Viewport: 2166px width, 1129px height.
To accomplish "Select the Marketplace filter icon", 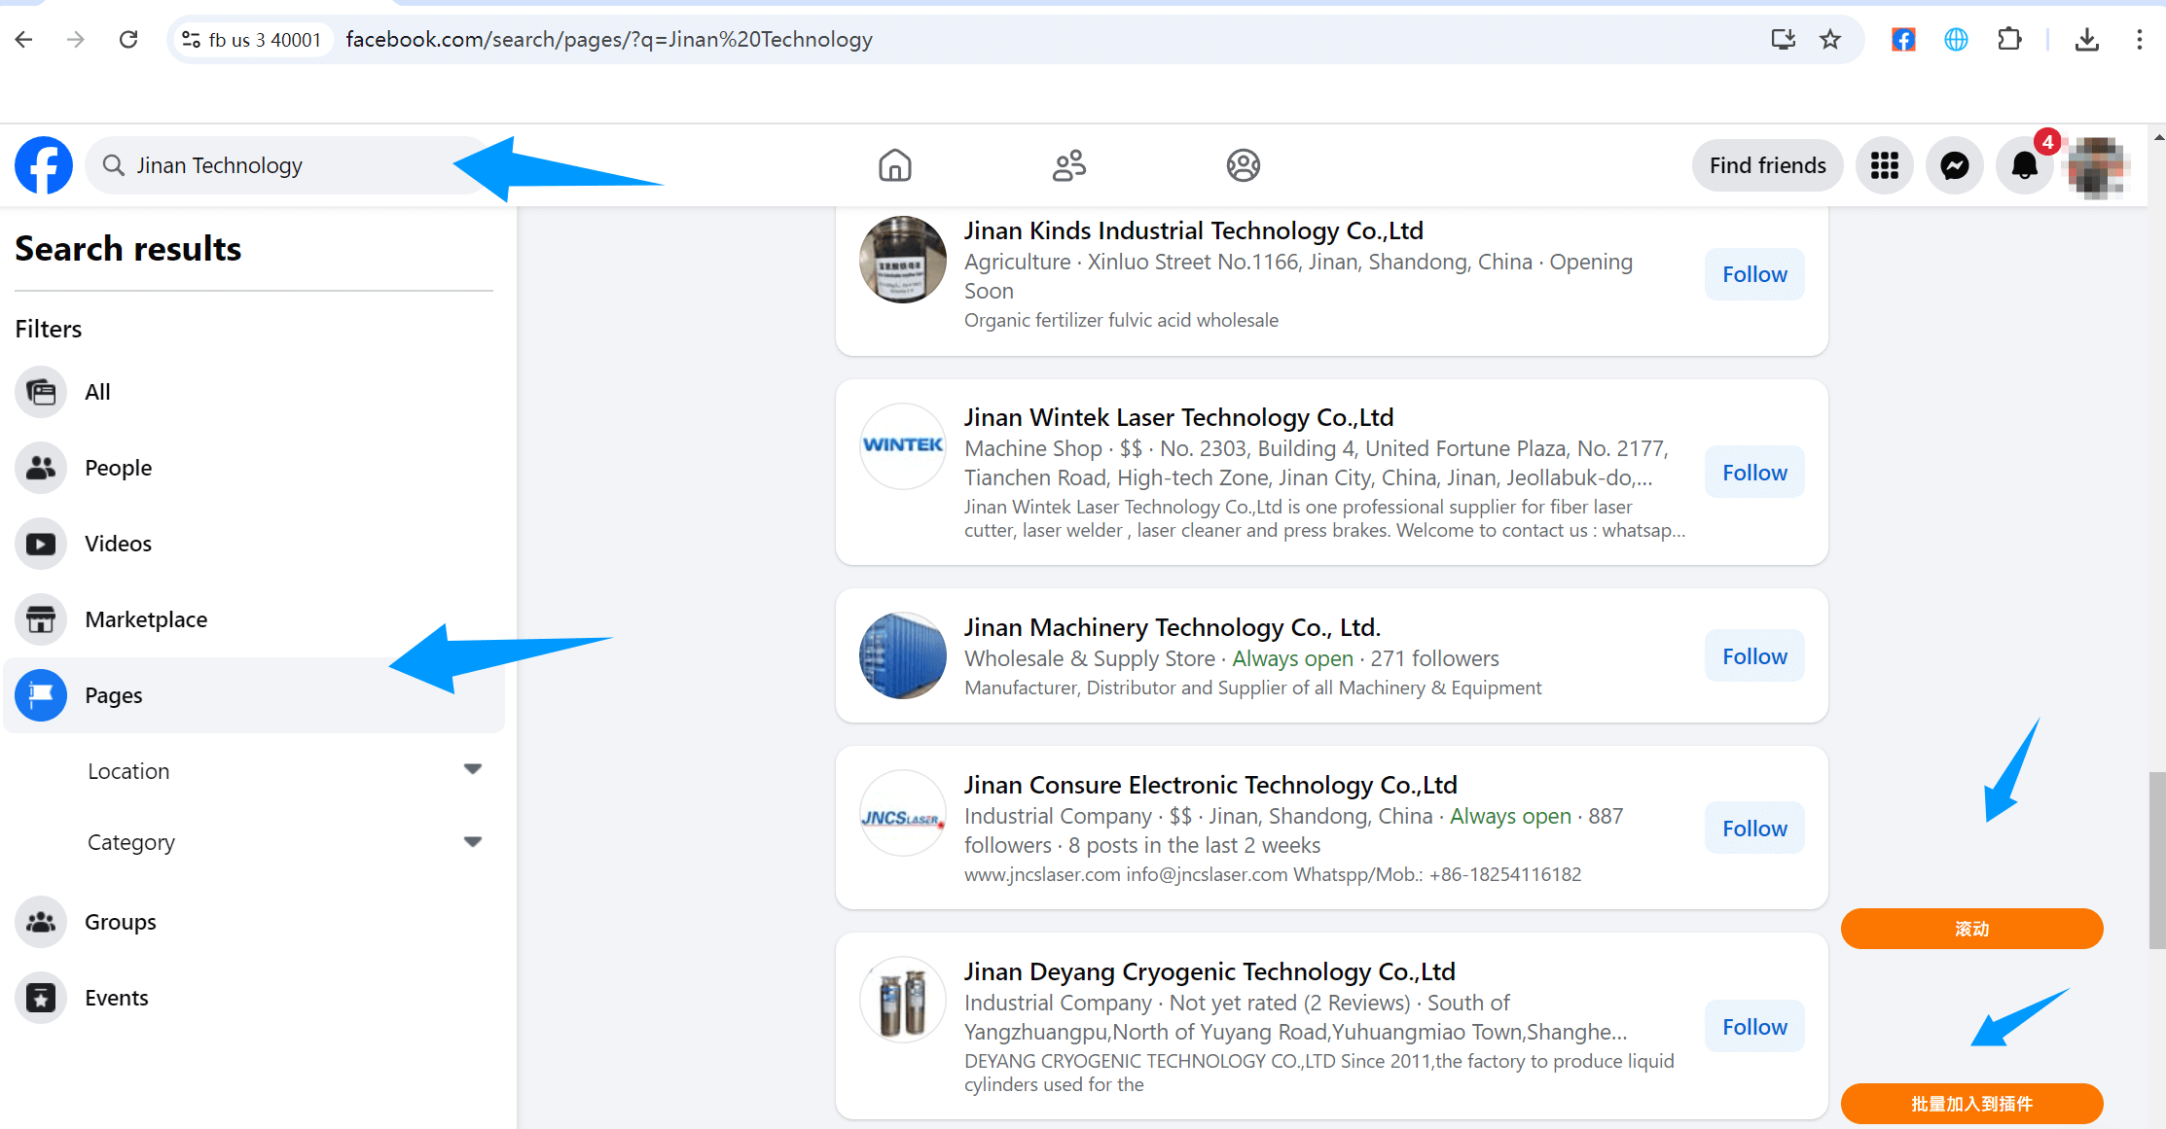I will coord(41,619).
